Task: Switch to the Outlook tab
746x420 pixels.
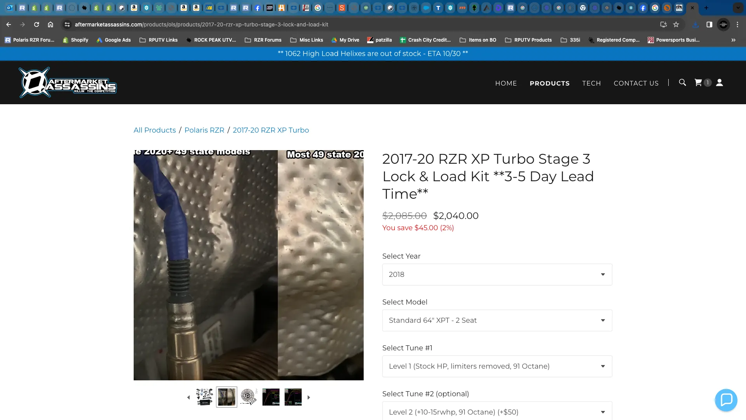Action: point(10,8)
